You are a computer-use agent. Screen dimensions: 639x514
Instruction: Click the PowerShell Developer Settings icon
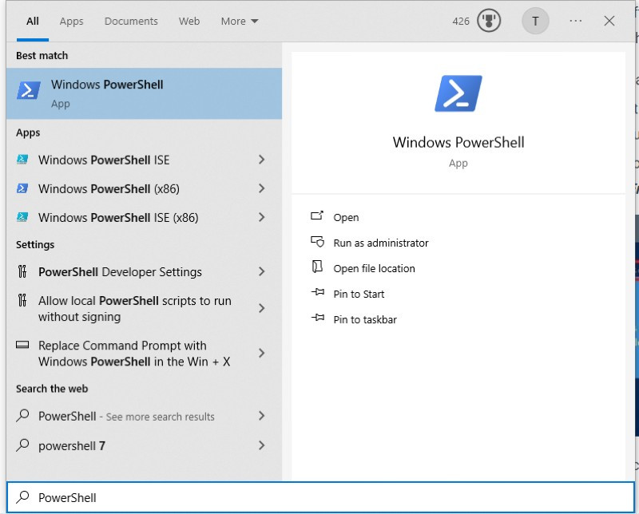click(x=22, y=271)
